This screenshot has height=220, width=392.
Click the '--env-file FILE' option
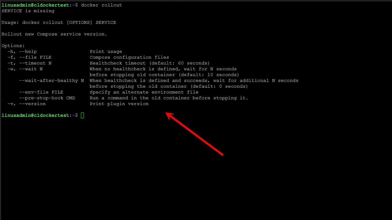[41, 92]
